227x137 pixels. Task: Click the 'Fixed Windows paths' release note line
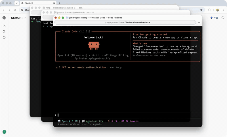(165, 52)
